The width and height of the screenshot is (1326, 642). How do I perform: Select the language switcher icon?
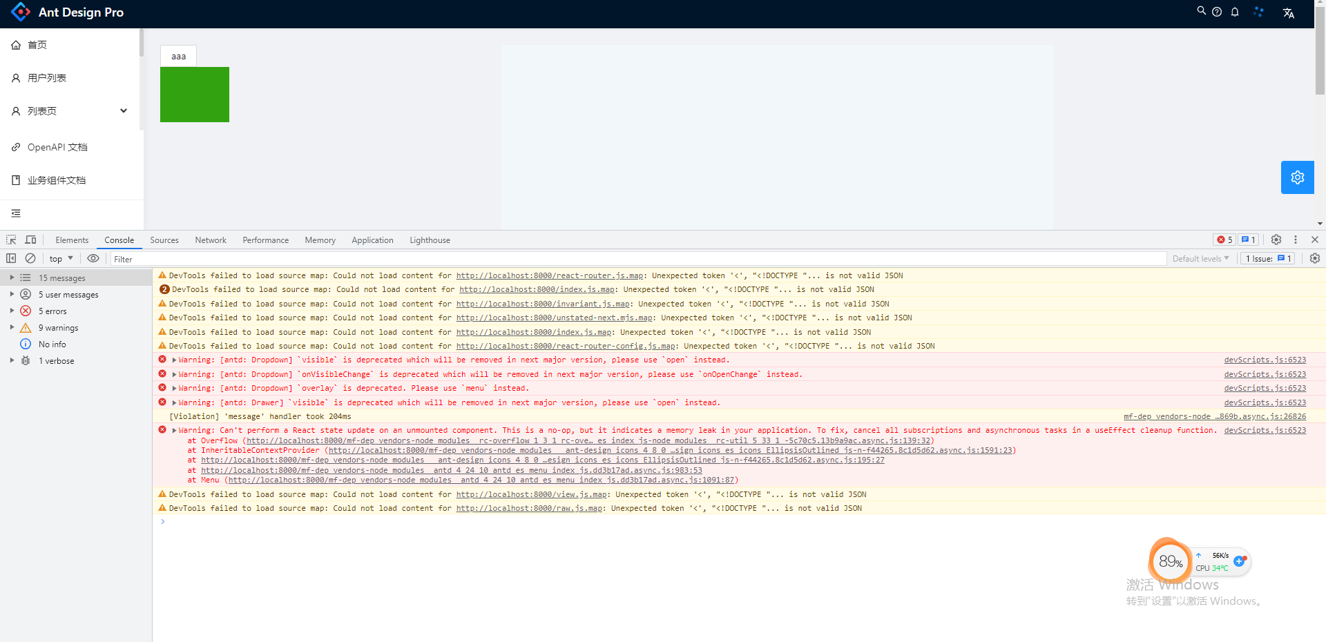[x=1289, y=12]
